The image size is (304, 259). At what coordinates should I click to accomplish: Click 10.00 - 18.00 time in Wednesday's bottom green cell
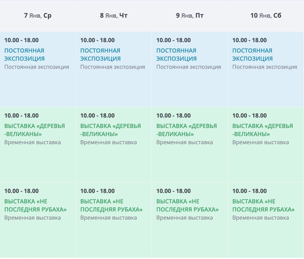pyautogui.click(x=21, y=191)
